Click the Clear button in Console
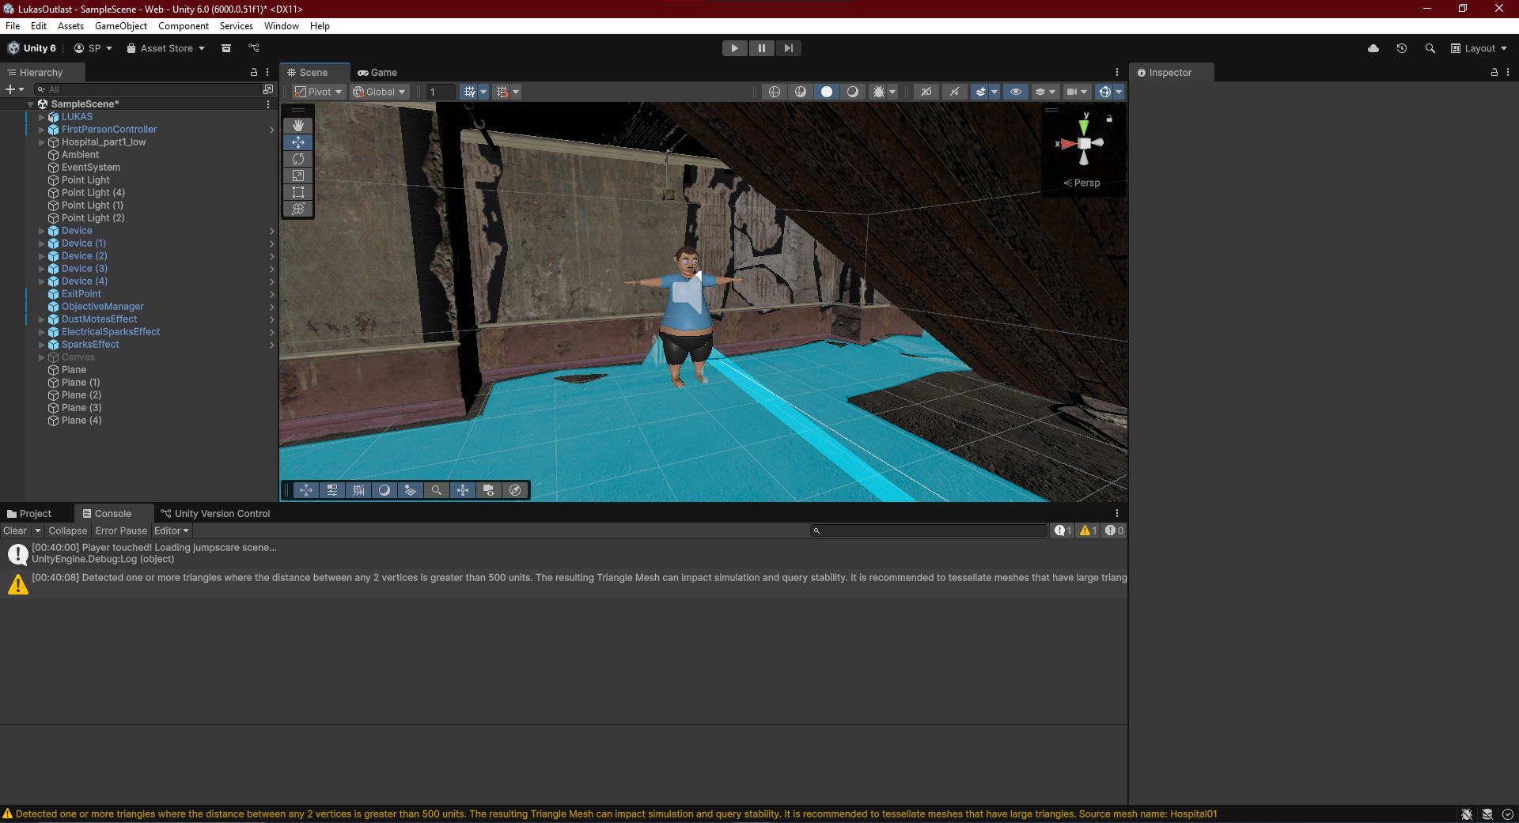This screenshot has width=1519, height=823. (x=15, y=530)
